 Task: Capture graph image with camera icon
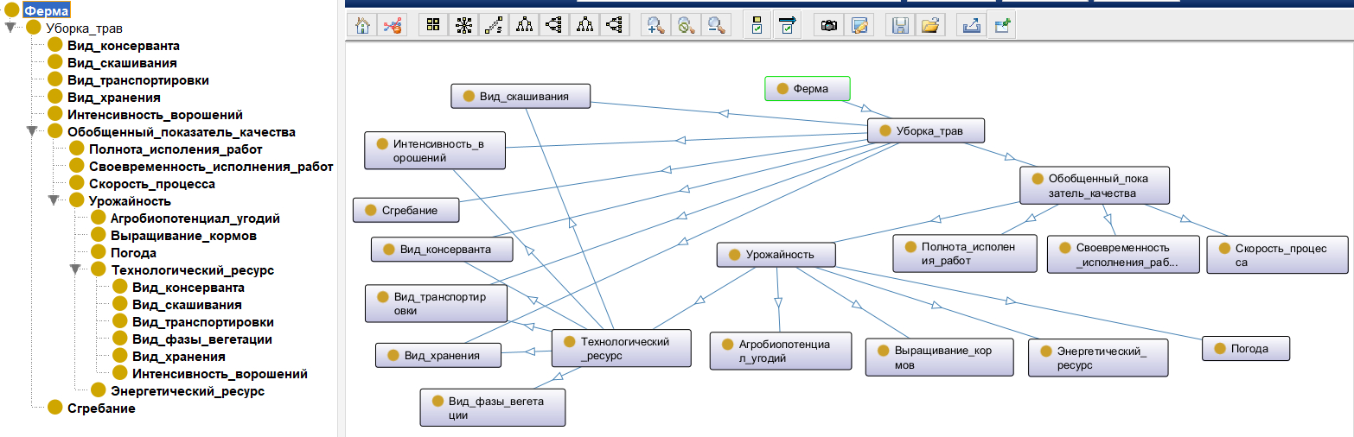pyautogui.click(x=829, y=25)
